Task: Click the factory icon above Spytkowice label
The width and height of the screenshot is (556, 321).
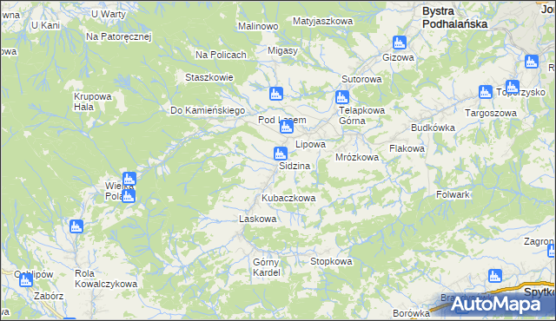Action: [495, 276]
